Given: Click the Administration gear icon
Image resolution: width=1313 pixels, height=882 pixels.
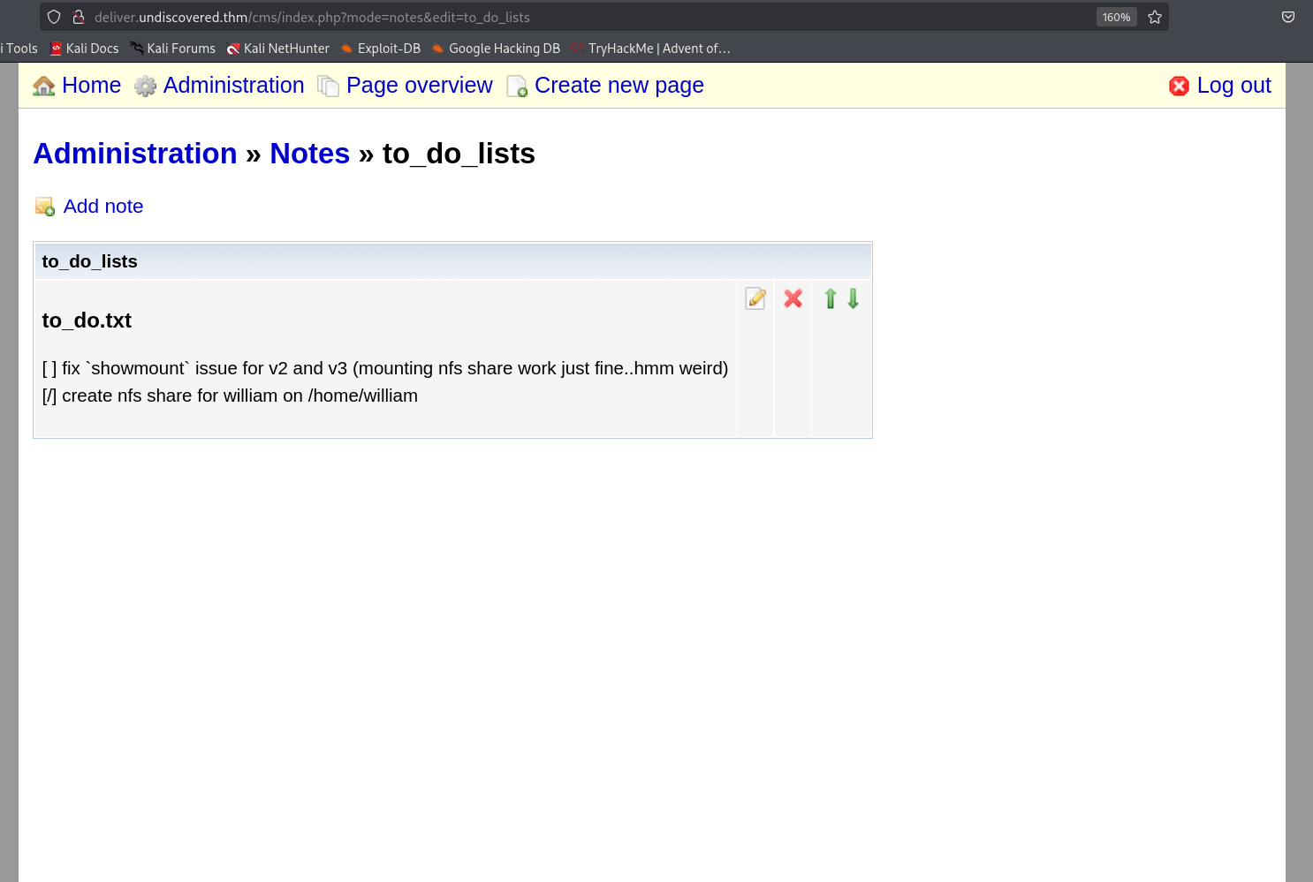Looking at the screenshot, I should (145, 86).
